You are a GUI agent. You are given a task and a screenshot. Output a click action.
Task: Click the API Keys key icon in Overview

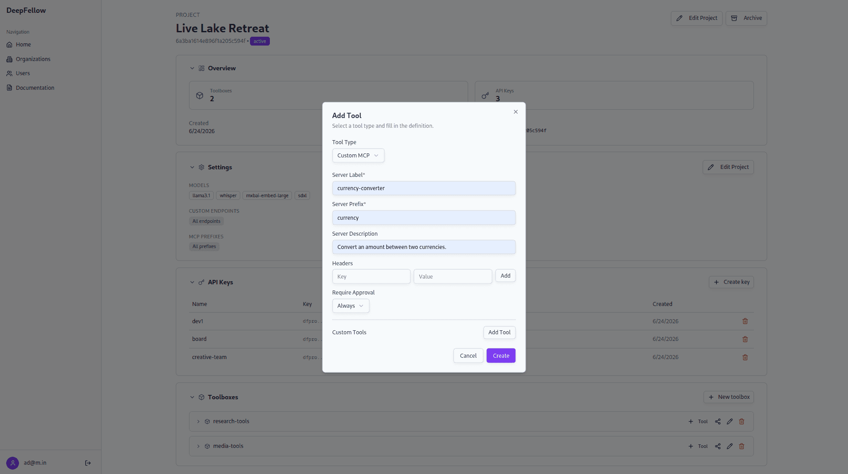point(485,96)
